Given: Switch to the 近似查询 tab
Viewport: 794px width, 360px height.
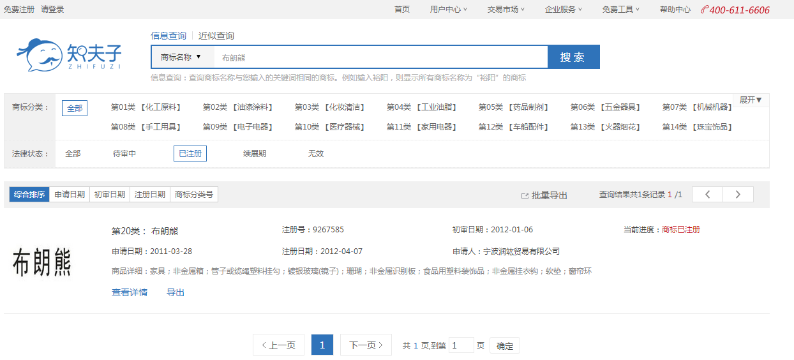Looking at the screenshot, I should [x=216, y=36].
